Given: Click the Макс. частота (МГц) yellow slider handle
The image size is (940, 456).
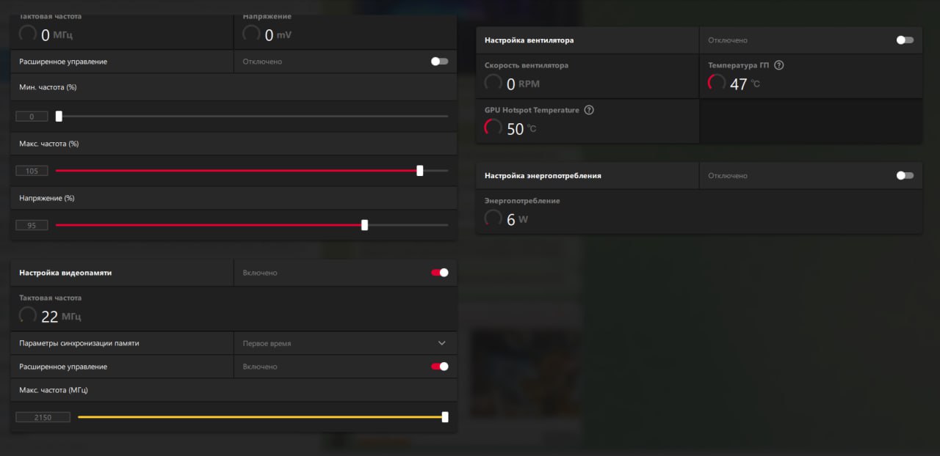Looking at the screenshot, I should [x=445, y=417].
